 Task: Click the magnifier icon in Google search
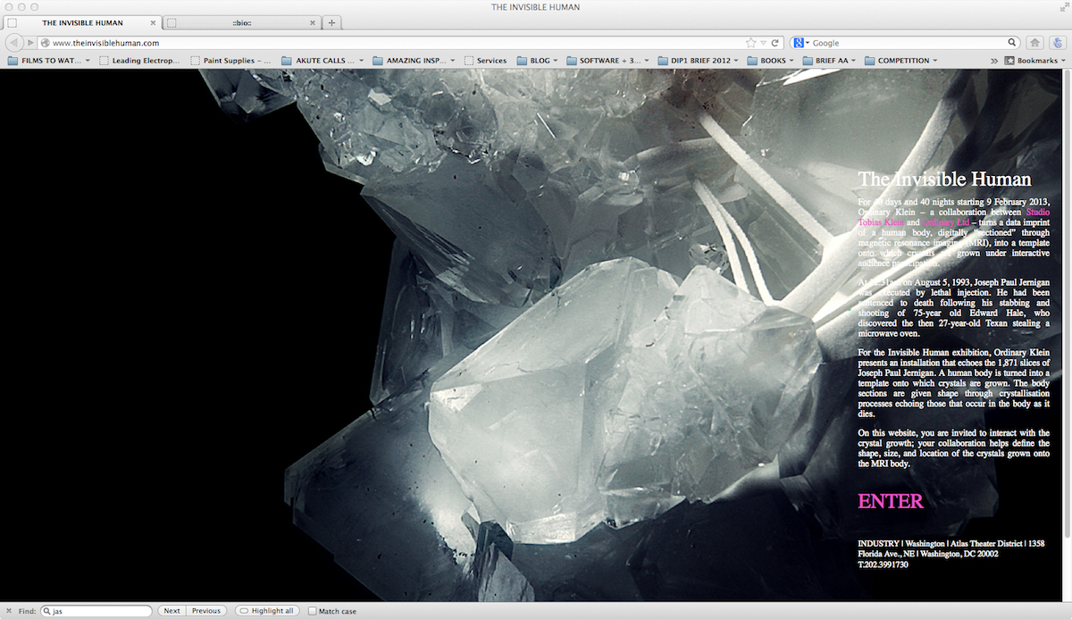[1012, 43]
